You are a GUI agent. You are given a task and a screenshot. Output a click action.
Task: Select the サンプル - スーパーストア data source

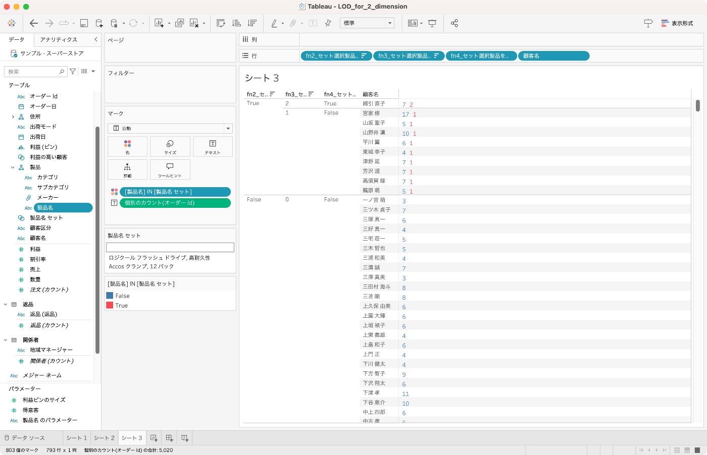pyautogui.click(x=52, y=53)
